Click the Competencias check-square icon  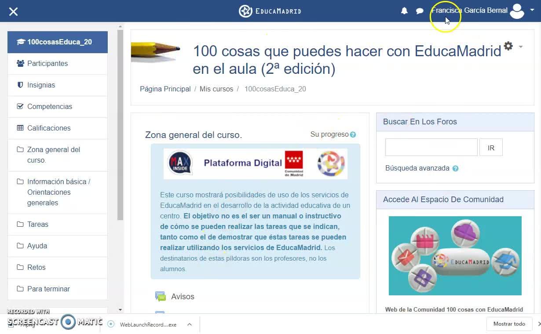pos(20,106)
